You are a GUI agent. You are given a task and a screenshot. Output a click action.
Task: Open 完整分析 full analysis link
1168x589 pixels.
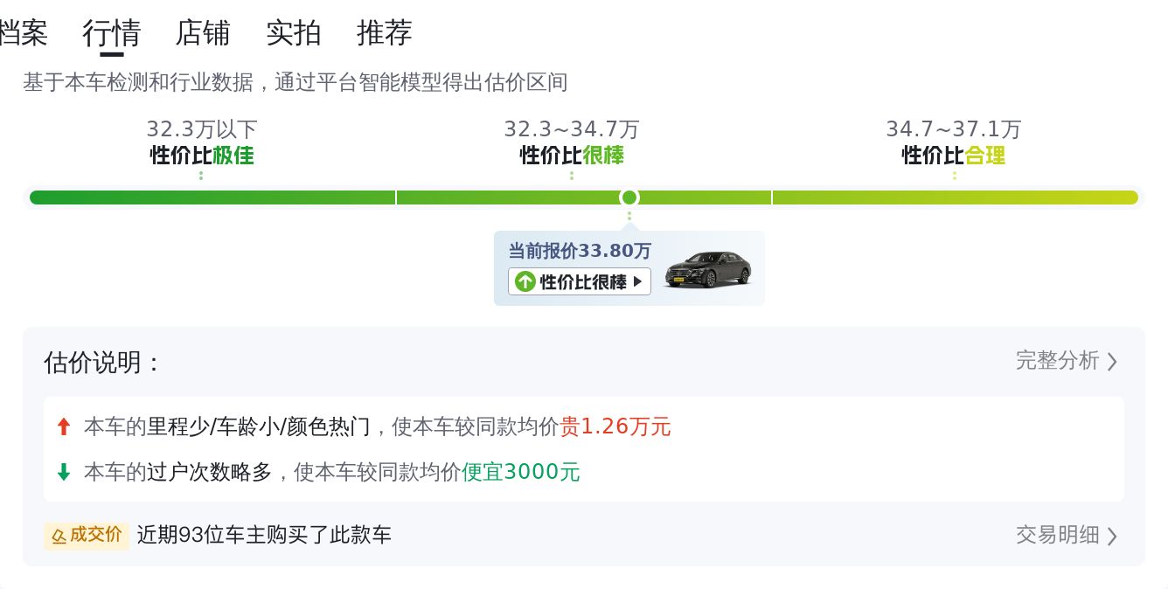tap(1057, 361)
